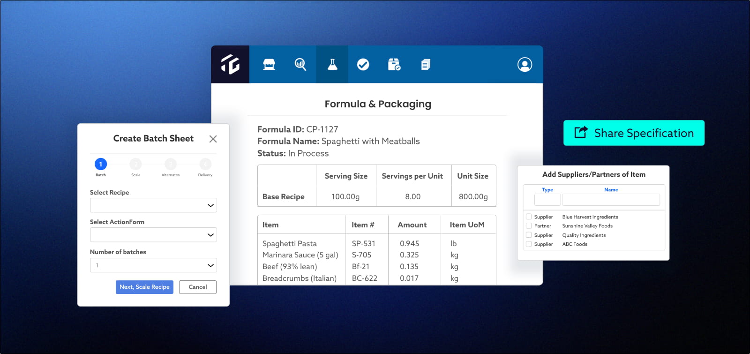Open the user profile icon
The height and width of the screenshot is (354, 750).
[x=525, y=64]
